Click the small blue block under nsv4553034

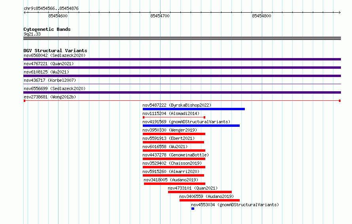(x=193, y=209)
